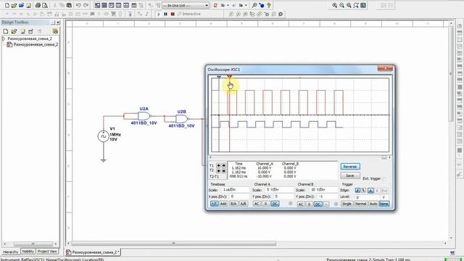Click the Find magnifier icon in the main toolbar
The height and width of the screenshot is (261, 464).
coord(254,5)
